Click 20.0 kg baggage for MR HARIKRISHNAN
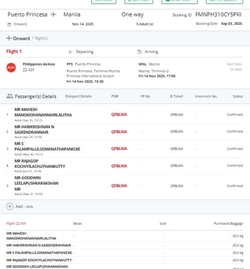The height and width of the screenshot is (269, 250). 238,246
